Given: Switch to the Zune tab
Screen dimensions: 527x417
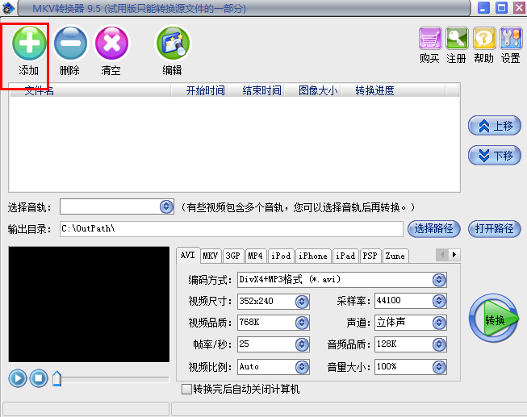Looking at the screenshot, I should click(x=395, y=256).
